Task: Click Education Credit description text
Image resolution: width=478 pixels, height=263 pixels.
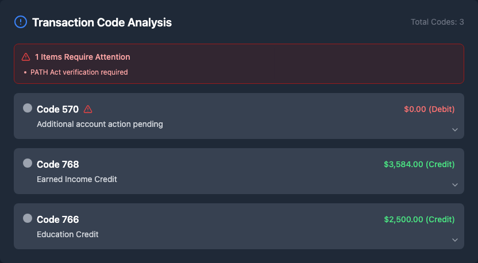Action: point(68,234)
